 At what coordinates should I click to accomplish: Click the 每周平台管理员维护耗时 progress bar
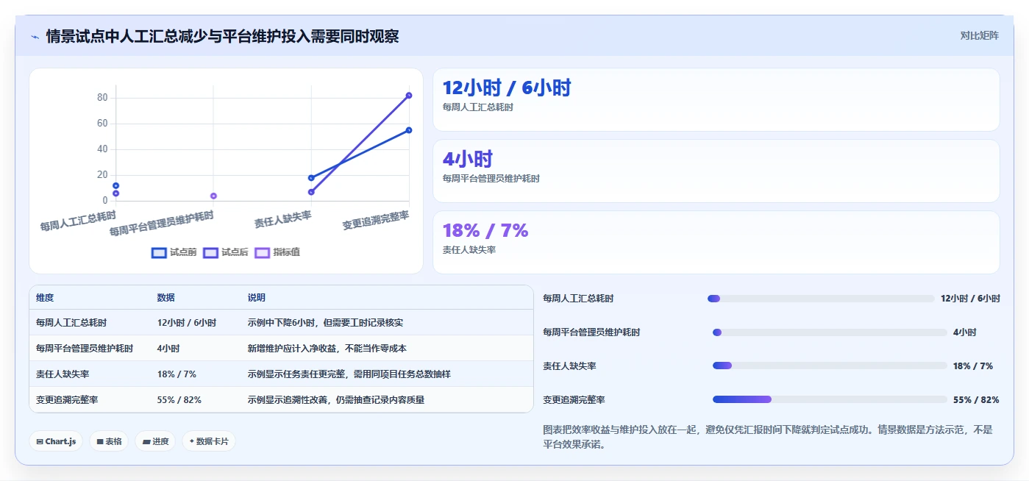pyautogui.click(x=830, y=332)
